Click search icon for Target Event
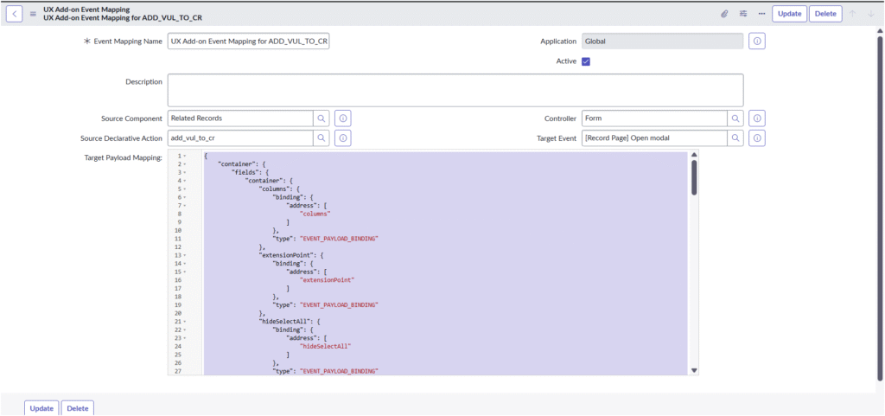This screenshot has height=416, width=885. [735, 138]
